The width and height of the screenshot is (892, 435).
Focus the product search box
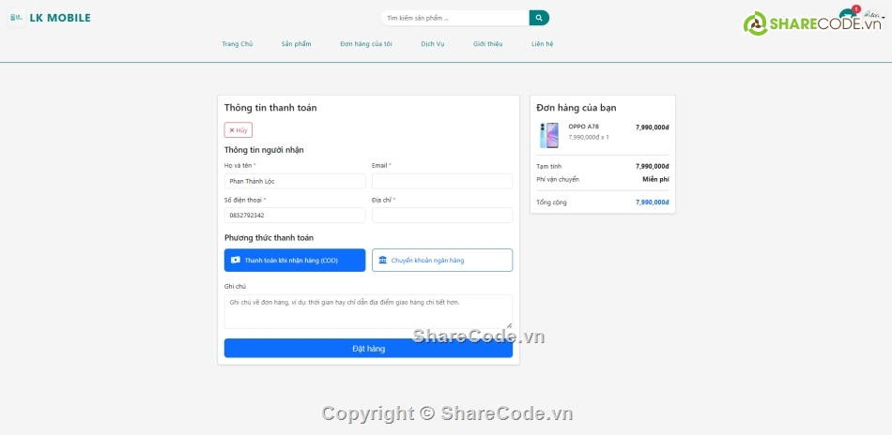pyautogui.click(x=455, y=18)
